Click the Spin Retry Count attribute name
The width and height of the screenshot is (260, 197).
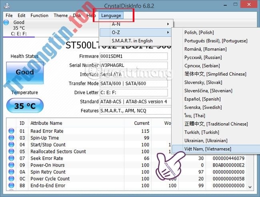pos(48,172)
